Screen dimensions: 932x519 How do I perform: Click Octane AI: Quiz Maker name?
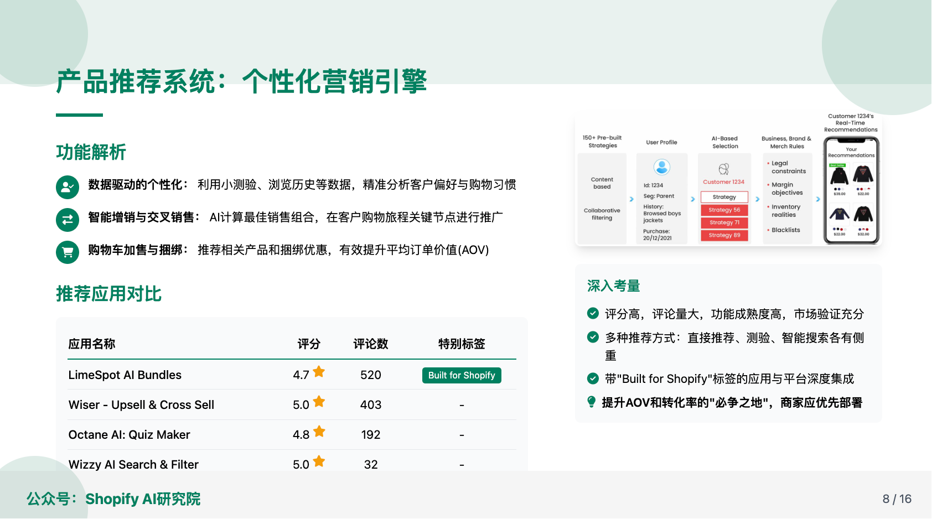pos(129,435)
